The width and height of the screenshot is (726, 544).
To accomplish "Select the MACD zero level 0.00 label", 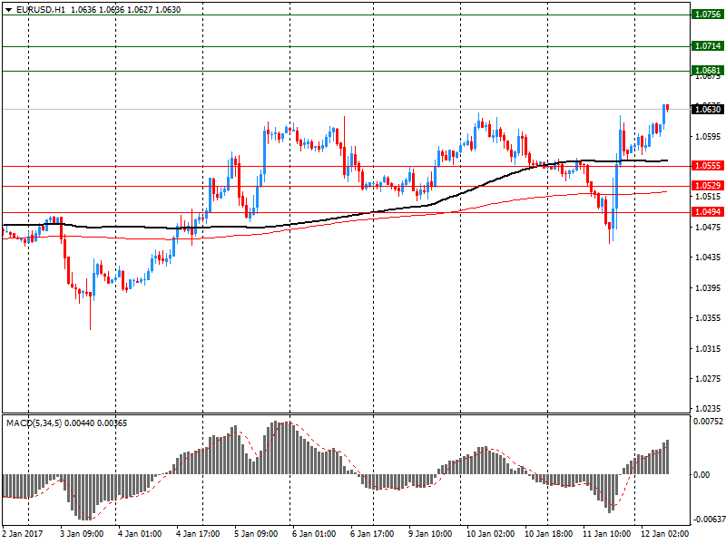I will pos(701,474).
